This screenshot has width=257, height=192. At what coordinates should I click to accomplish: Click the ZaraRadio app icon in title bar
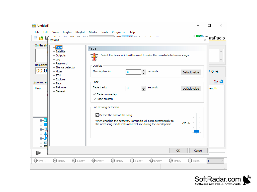tap(34, 26)
